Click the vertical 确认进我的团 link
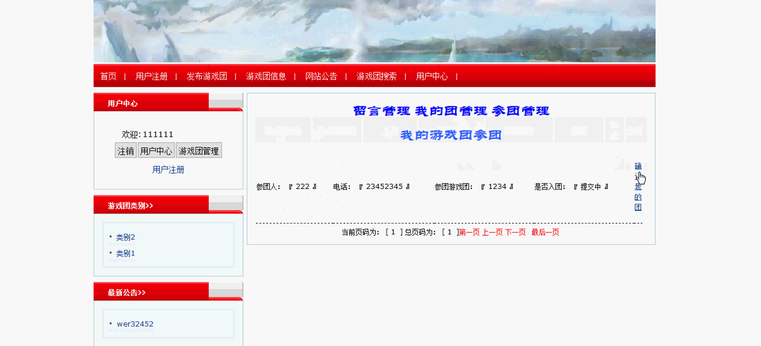The height and width of the screenshot is (346, 761). (638, 187)
